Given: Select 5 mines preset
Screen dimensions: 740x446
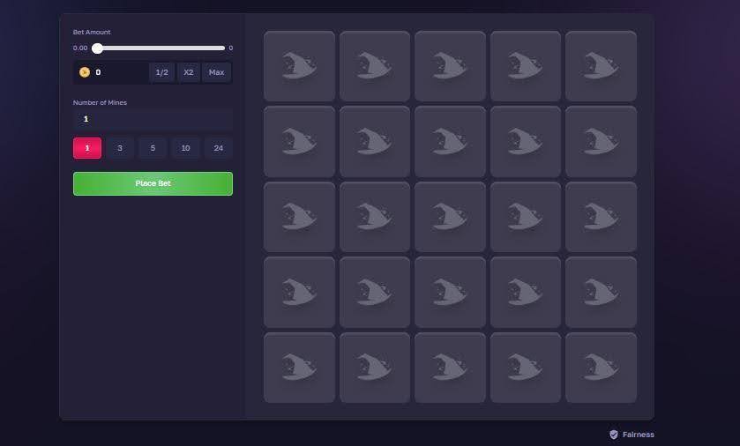Looking at the screenshot, I should pos(153,148).
